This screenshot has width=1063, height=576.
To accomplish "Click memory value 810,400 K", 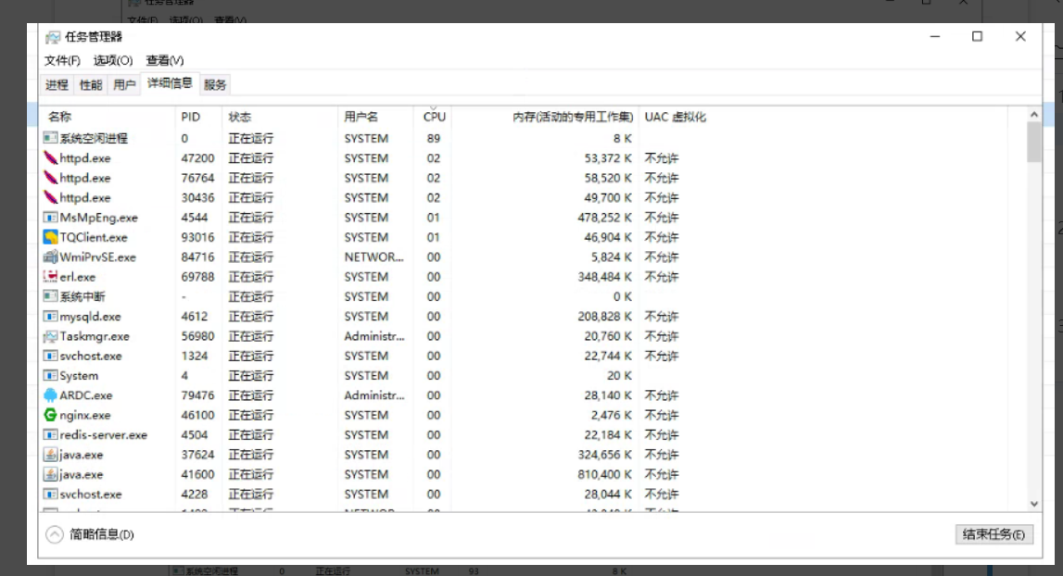I will 605,474.
